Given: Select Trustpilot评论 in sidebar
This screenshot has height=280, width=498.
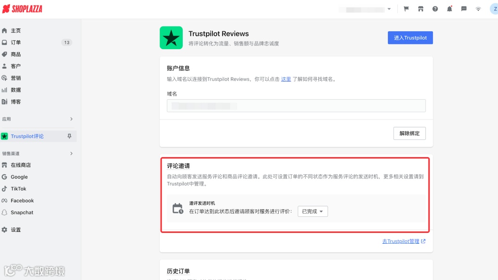Looking at the screenshot, I should 27,136.
